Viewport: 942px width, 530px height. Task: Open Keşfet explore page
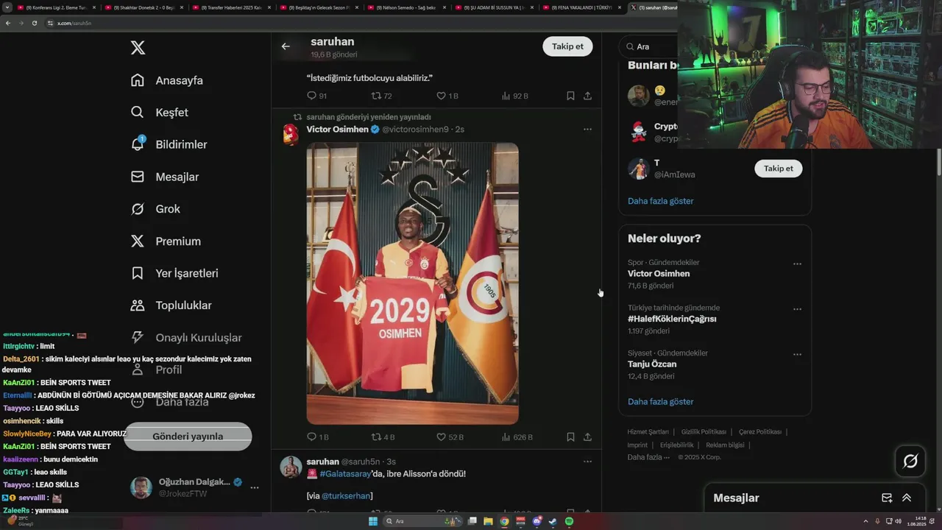(x=159, y=113)
